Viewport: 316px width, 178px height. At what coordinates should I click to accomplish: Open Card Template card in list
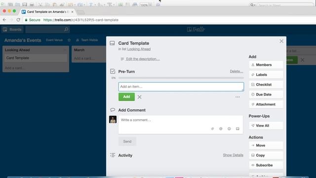coord(36,58)
